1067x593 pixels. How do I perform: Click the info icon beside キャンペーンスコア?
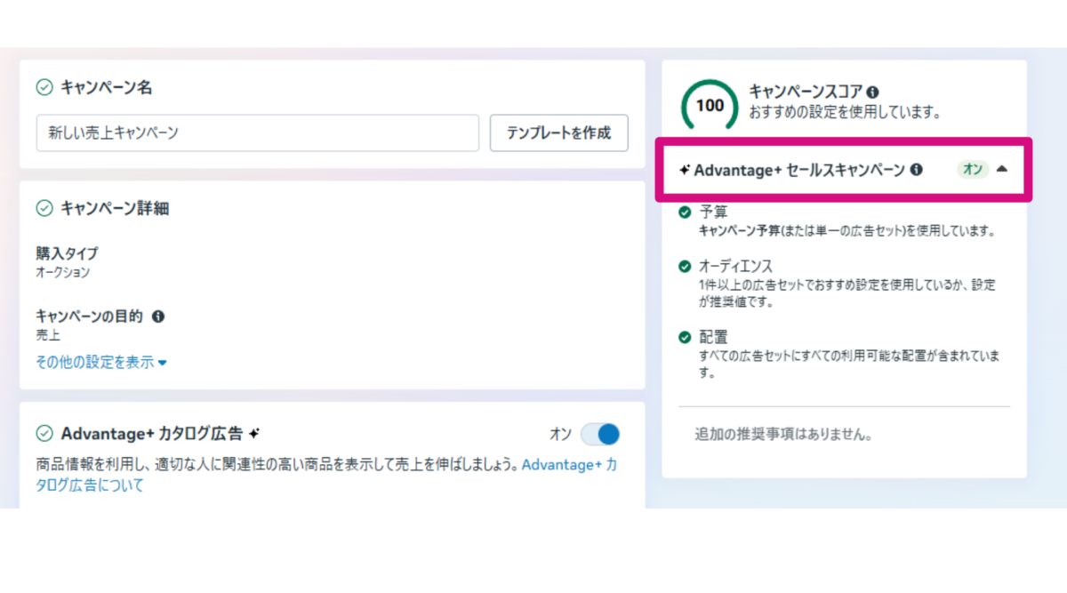873,92
